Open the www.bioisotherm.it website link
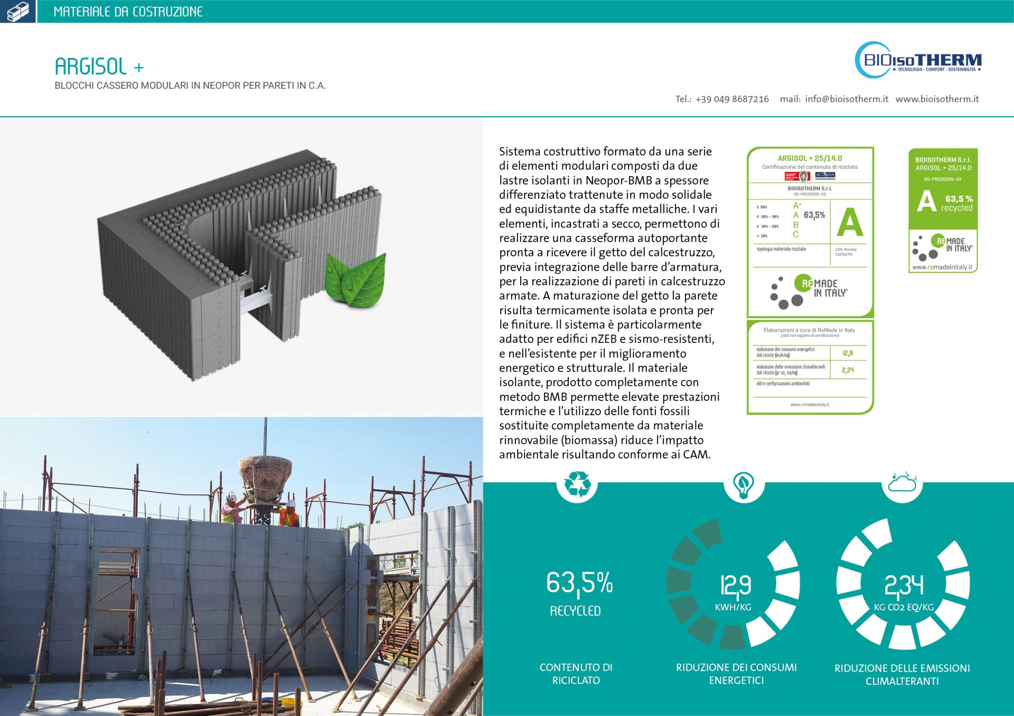The width and height of the screenshot is (1014, 716). click(937, 99)
